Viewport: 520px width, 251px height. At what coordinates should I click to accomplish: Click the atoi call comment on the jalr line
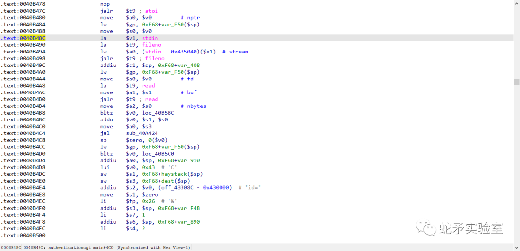[152, 11]
